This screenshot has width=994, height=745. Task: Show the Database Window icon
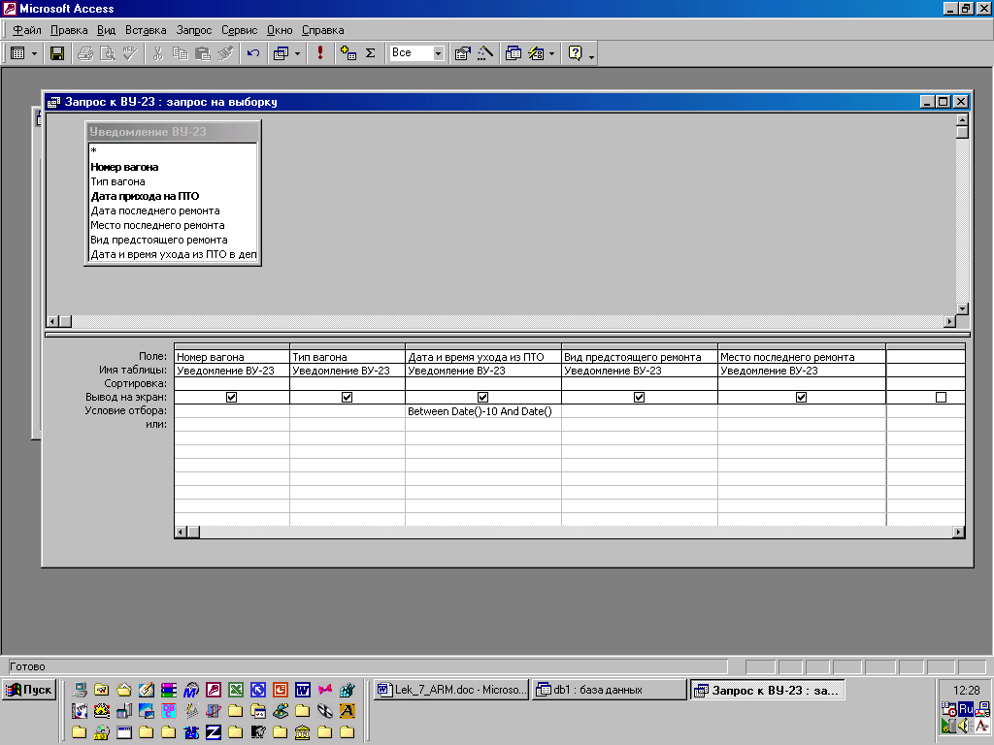[514, 54]
